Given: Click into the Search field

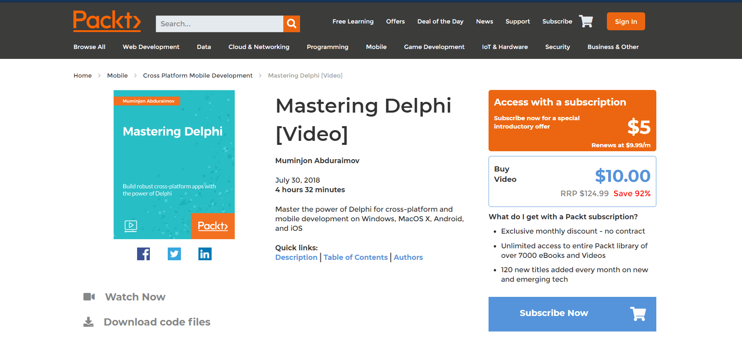Looking at the screenshot, I should tap(220, 24).
